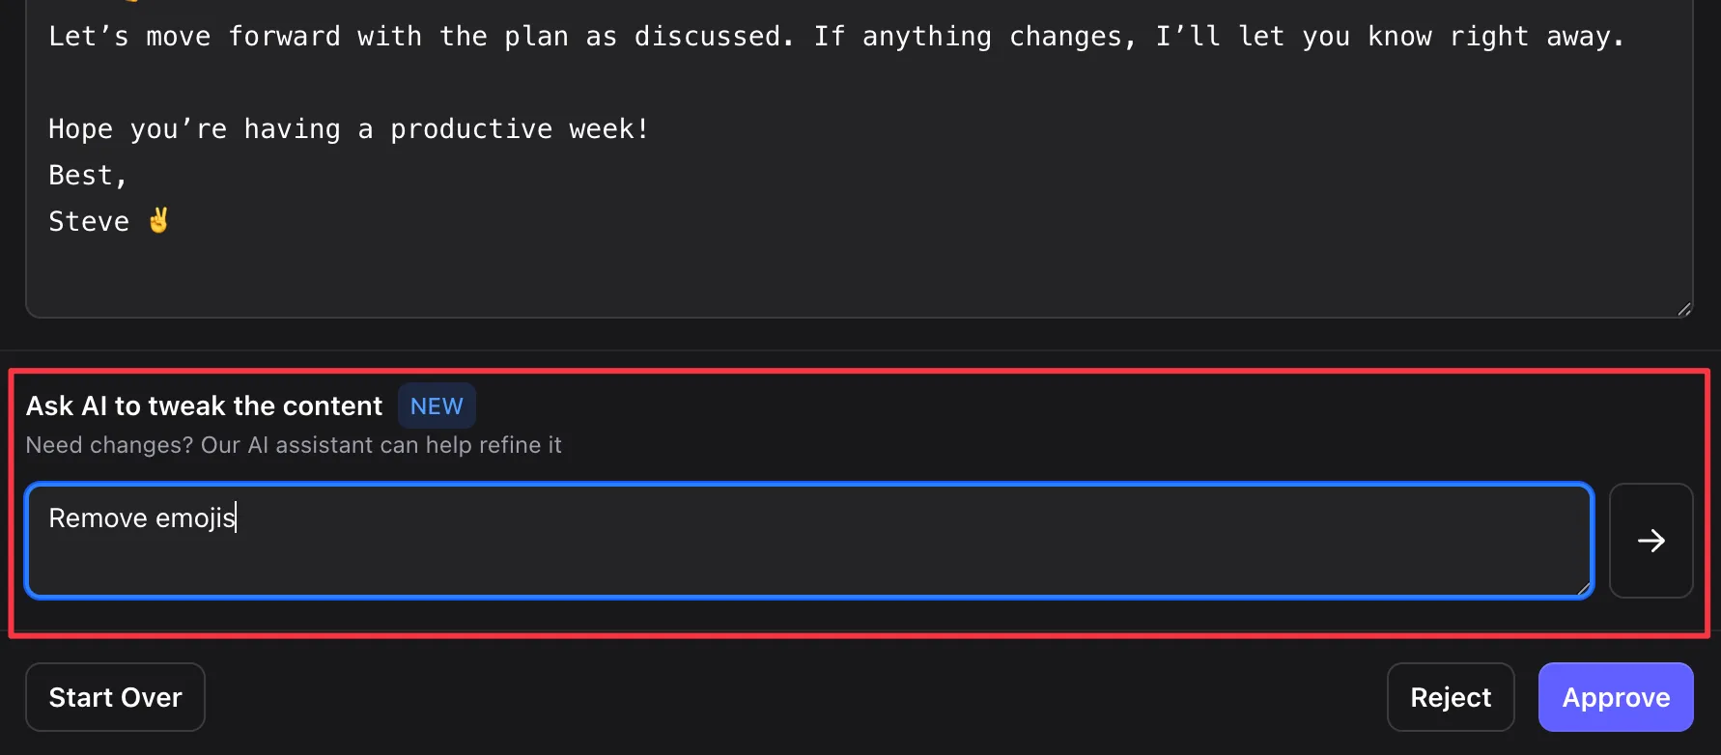Click the signature line 'Best,'
The height and width of the screenshot is (755, 1721).
click(x=87, y=175)
